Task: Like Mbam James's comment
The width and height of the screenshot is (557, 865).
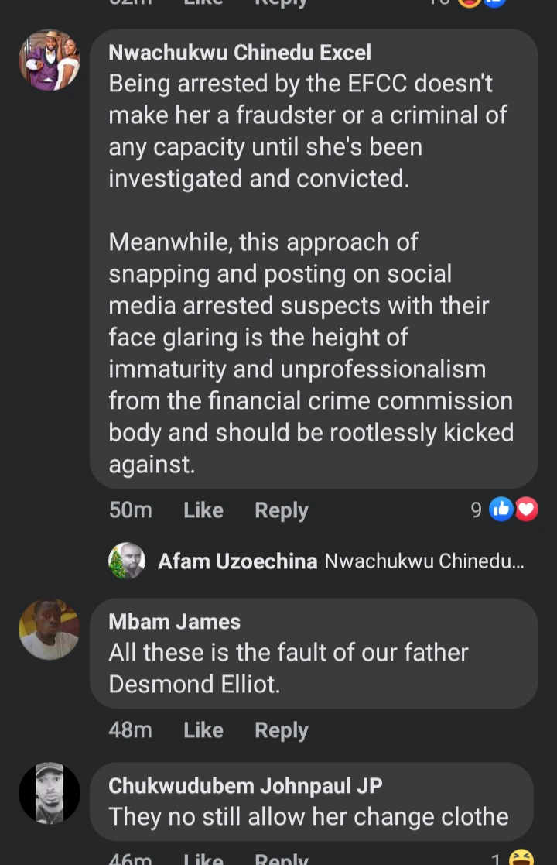Action: click(203, 730)
